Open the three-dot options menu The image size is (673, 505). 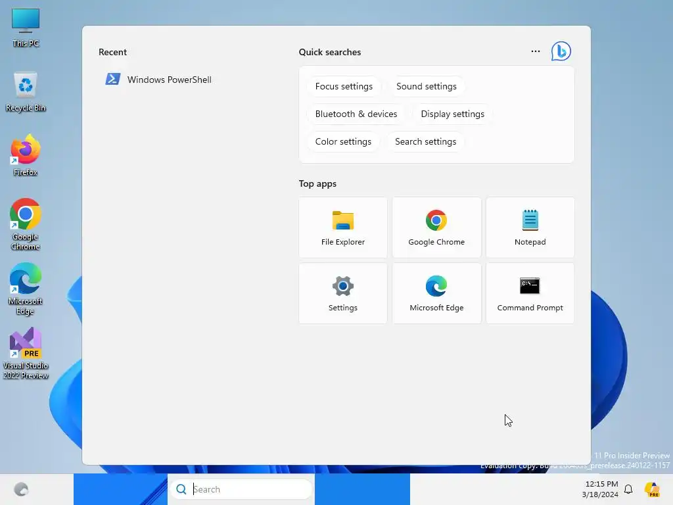coord(535,51)
